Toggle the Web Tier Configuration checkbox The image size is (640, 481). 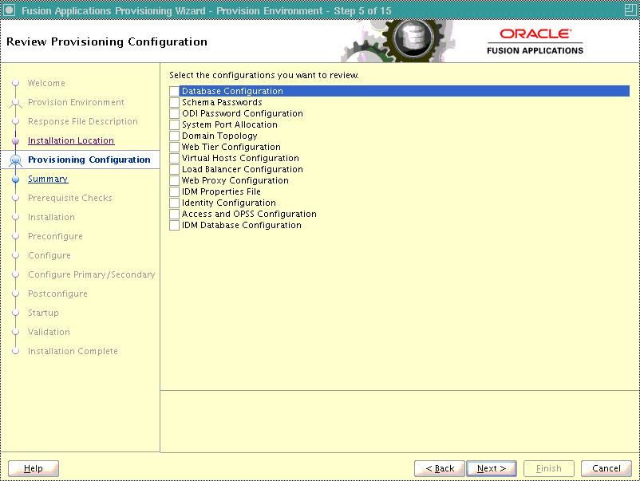[x=174, y=147]
